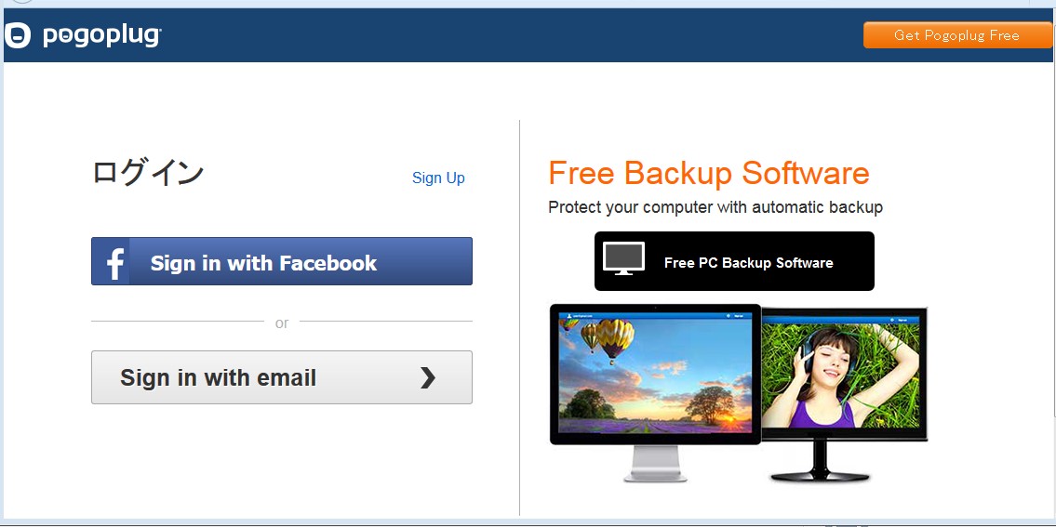1056x527 pixels.
Task: Click the Free PC Backup Software button
Action: point(734,261)
